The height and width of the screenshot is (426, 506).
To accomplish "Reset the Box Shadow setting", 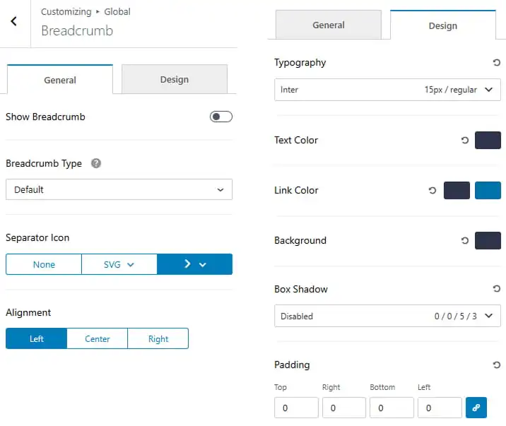I will [x=496, y=289].
